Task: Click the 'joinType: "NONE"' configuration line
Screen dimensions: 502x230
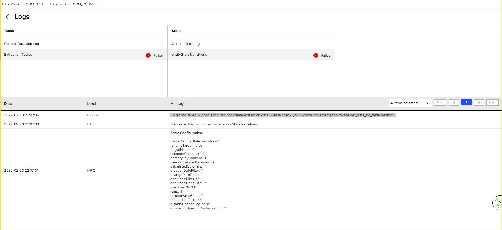Action: click(184, 187)
